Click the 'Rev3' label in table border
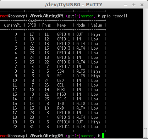 point(32,21)
